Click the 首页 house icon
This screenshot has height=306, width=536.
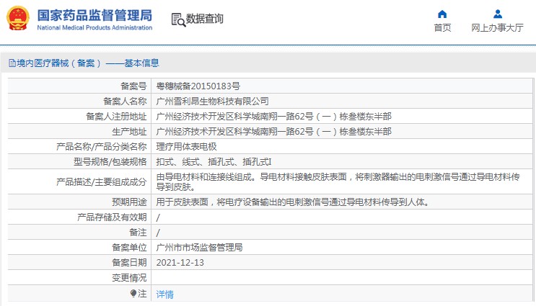pyautogui.click(x=442, y=14)
